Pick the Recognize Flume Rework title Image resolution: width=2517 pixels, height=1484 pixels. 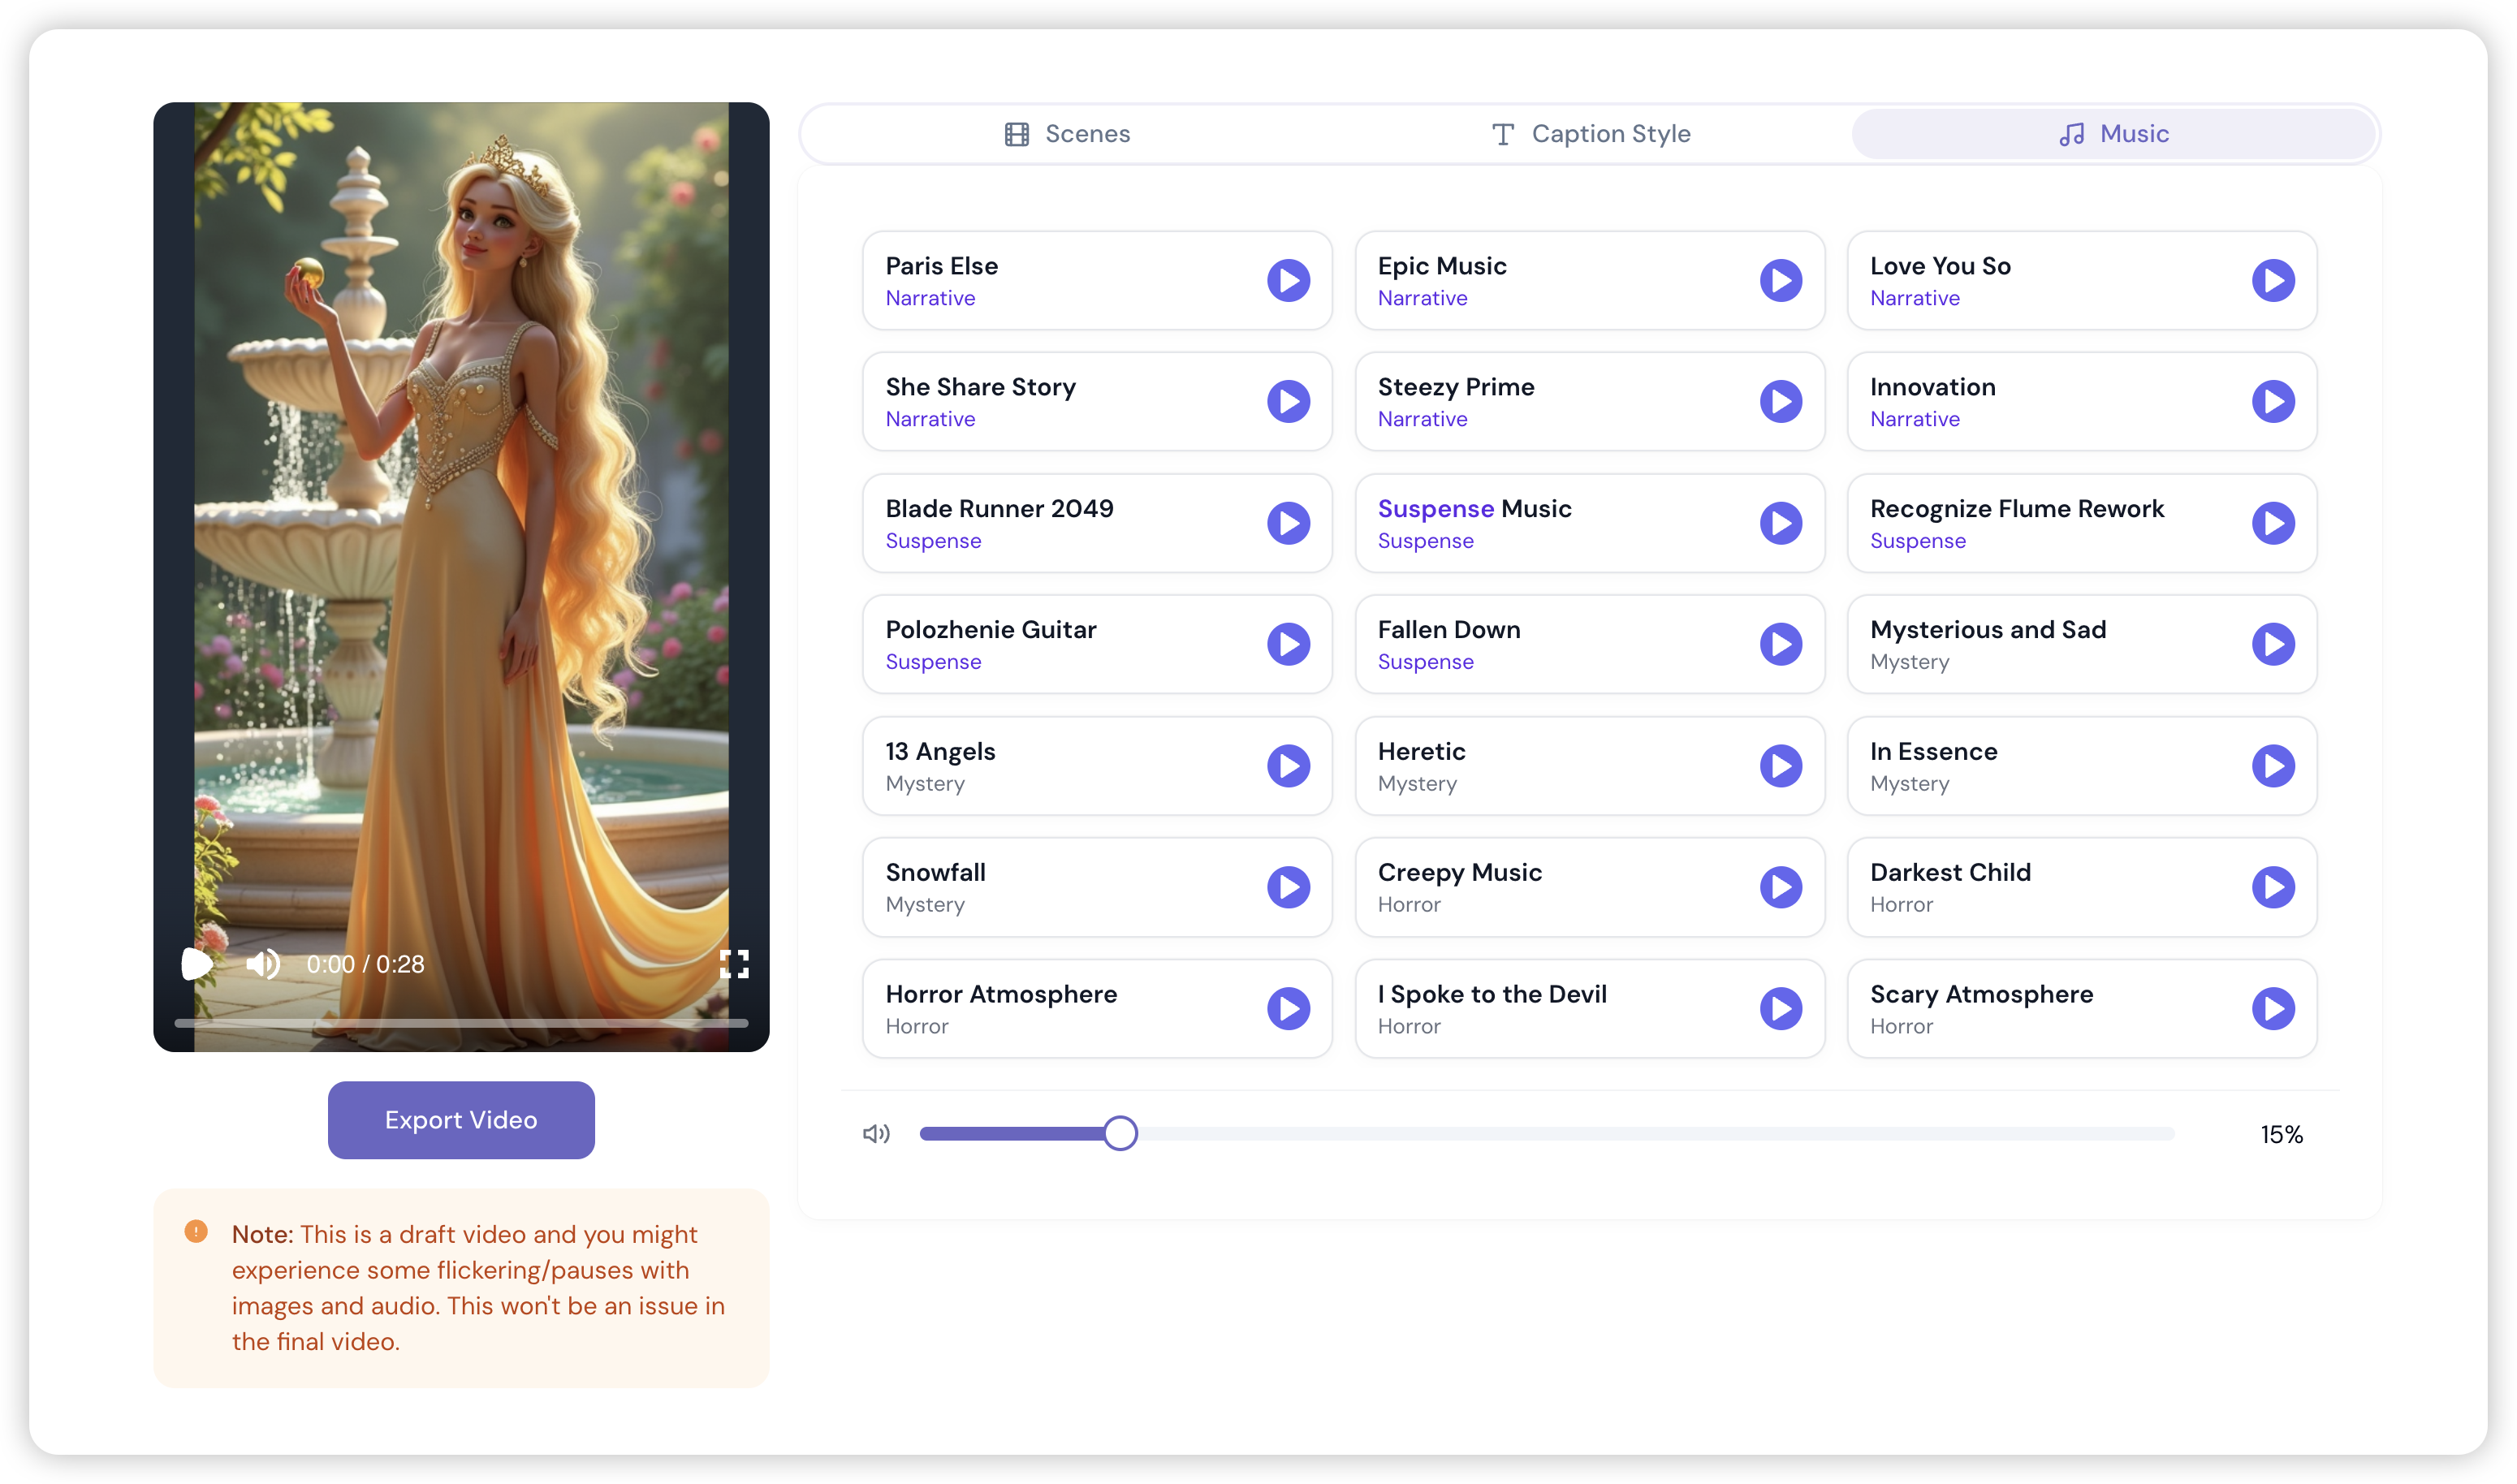pos(2016,508)
